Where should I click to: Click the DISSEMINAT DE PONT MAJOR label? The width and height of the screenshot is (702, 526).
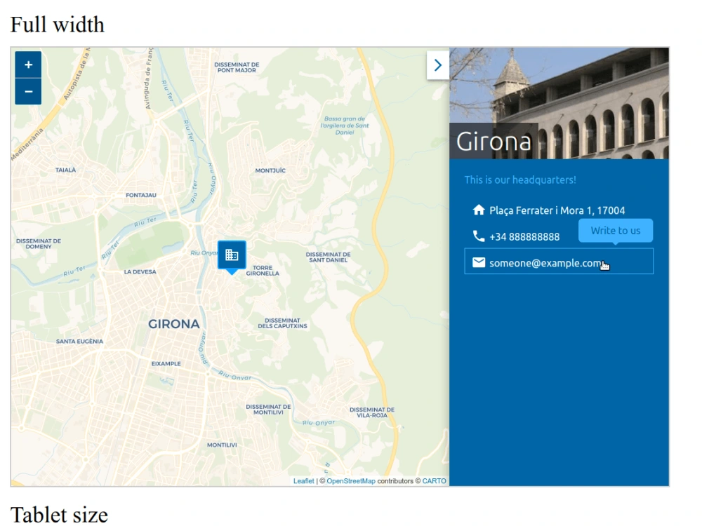[x=237, y=67]
